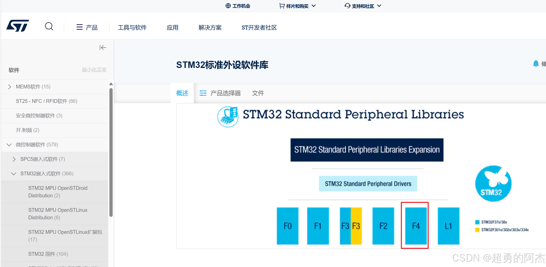The width and height of the screenshot is (546, 267).
Task: Click the sidebar scroll-up arrow
Action: coord(111,84)
